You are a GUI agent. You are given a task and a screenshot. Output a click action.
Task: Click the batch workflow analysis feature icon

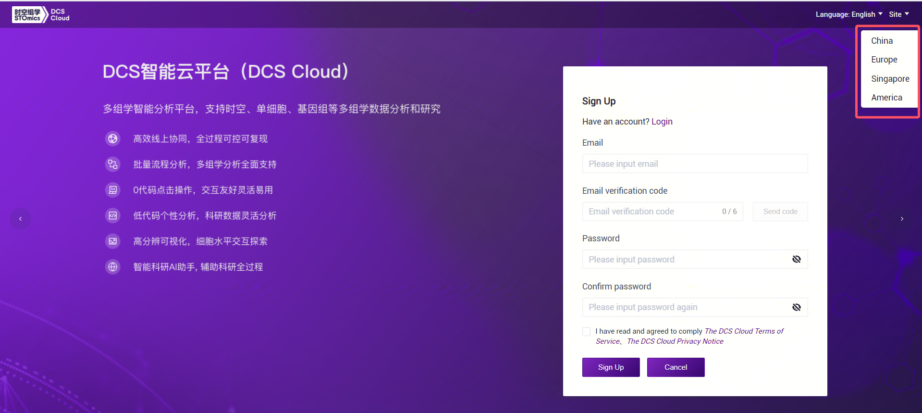point(113,164)
